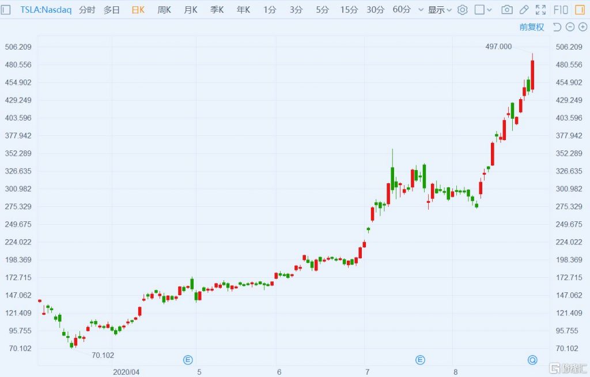This screenshot has width=590, height=377.
Task: Zoom in chart with plus icon
Action: tap(582, 27)
